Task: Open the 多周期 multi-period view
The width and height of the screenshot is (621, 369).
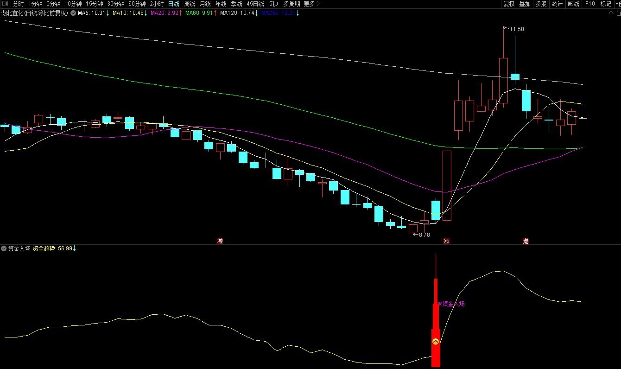Action: point(291,4)
